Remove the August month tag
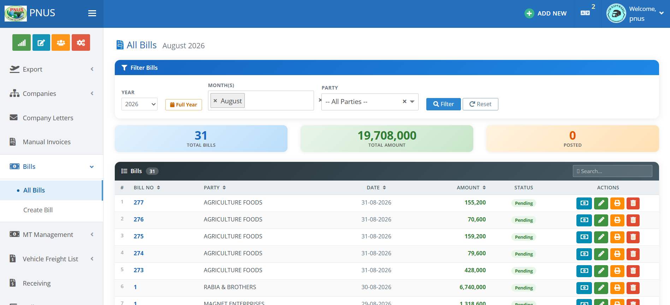 click(215, 101)
